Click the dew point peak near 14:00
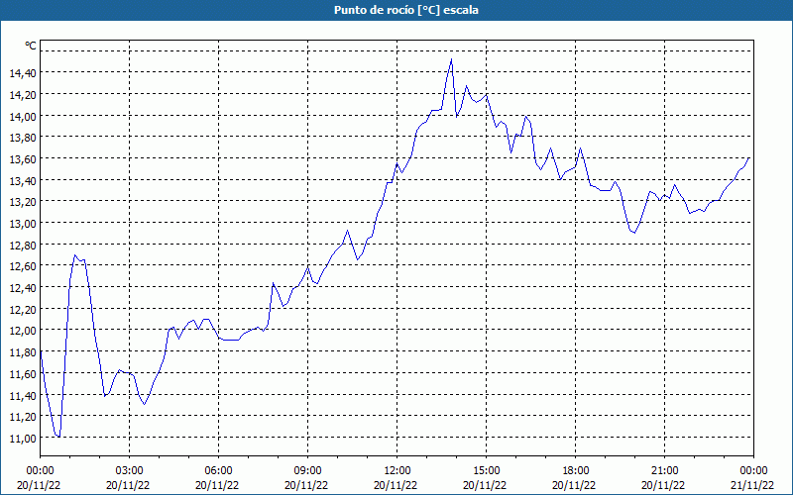The height and width of the screenshot is (495, 793). (x=451, y=59)
